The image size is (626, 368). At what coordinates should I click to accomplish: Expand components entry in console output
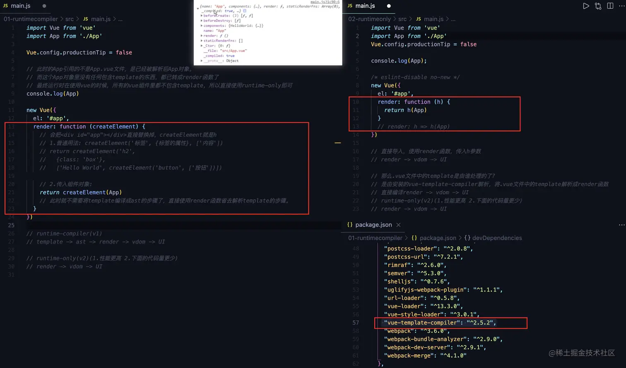202,26
